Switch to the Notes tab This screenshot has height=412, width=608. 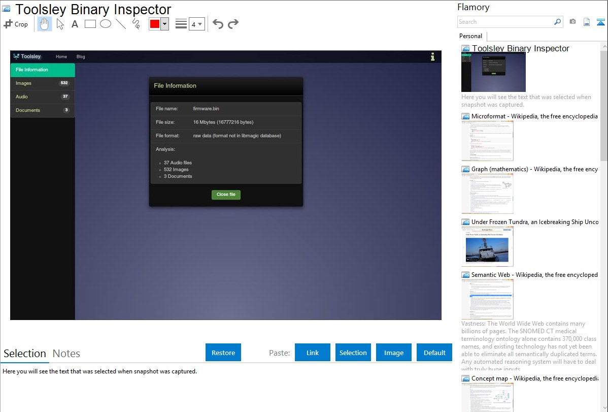pyautogui.click(x=66, y=354)
